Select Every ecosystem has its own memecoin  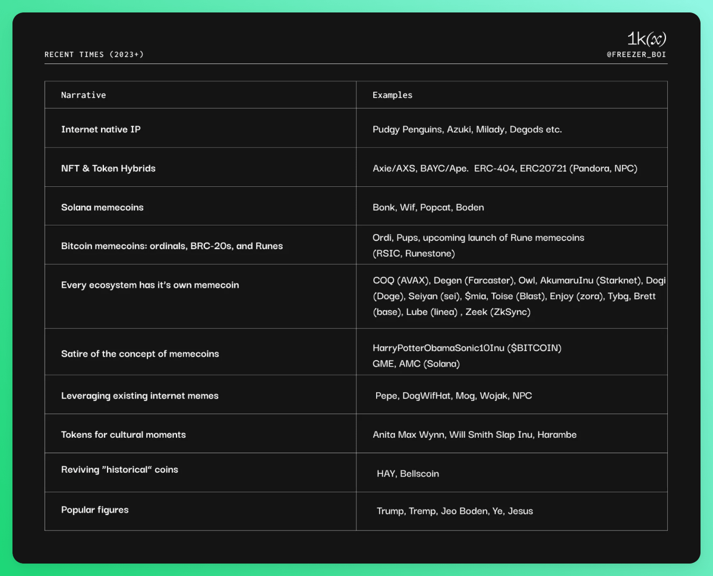click(150, 285)
